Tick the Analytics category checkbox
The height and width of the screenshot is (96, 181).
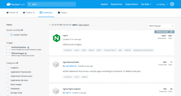[x=8, y=68]
